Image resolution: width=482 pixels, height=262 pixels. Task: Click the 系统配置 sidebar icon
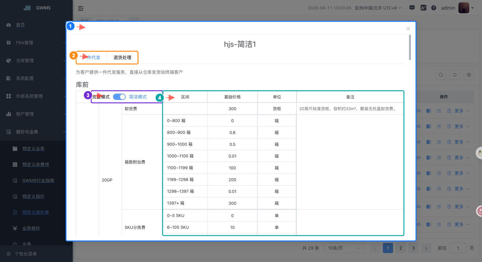click(x=9, y=78)
